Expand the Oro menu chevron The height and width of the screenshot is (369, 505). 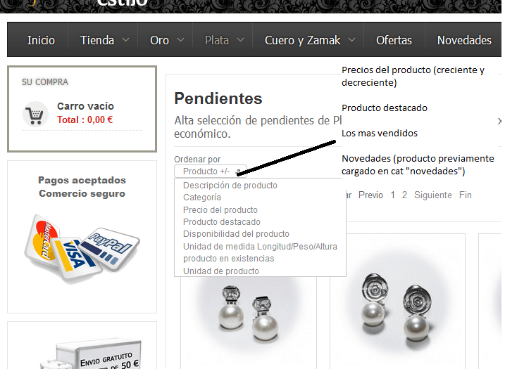point(181,40)
